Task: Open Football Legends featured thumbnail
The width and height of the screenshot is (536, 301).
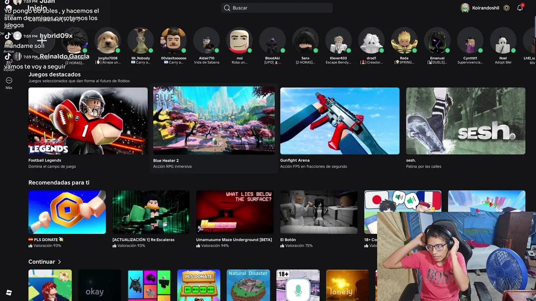Action: (x=88, y=121)
